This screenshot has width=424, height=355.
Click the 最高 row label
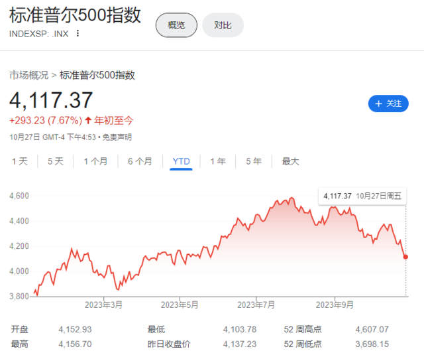pos(19,344)
